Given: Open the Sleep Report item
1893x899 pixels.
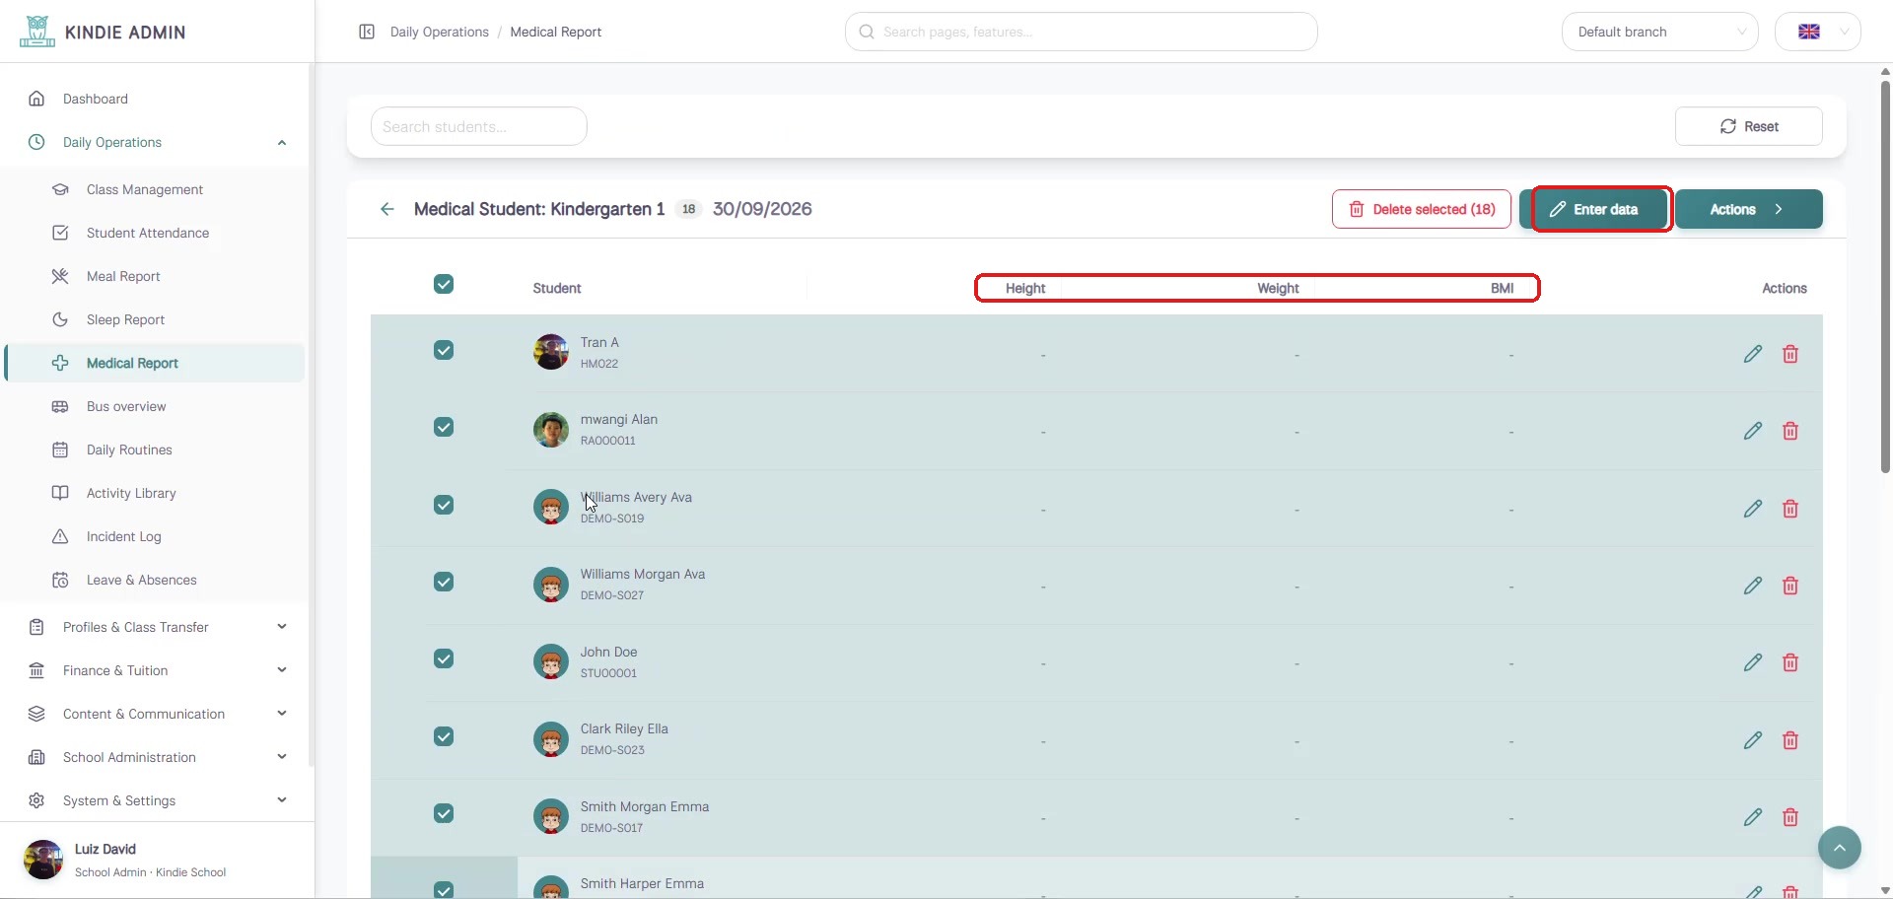Looking at the screenshot, I should (x=156, y=319).
